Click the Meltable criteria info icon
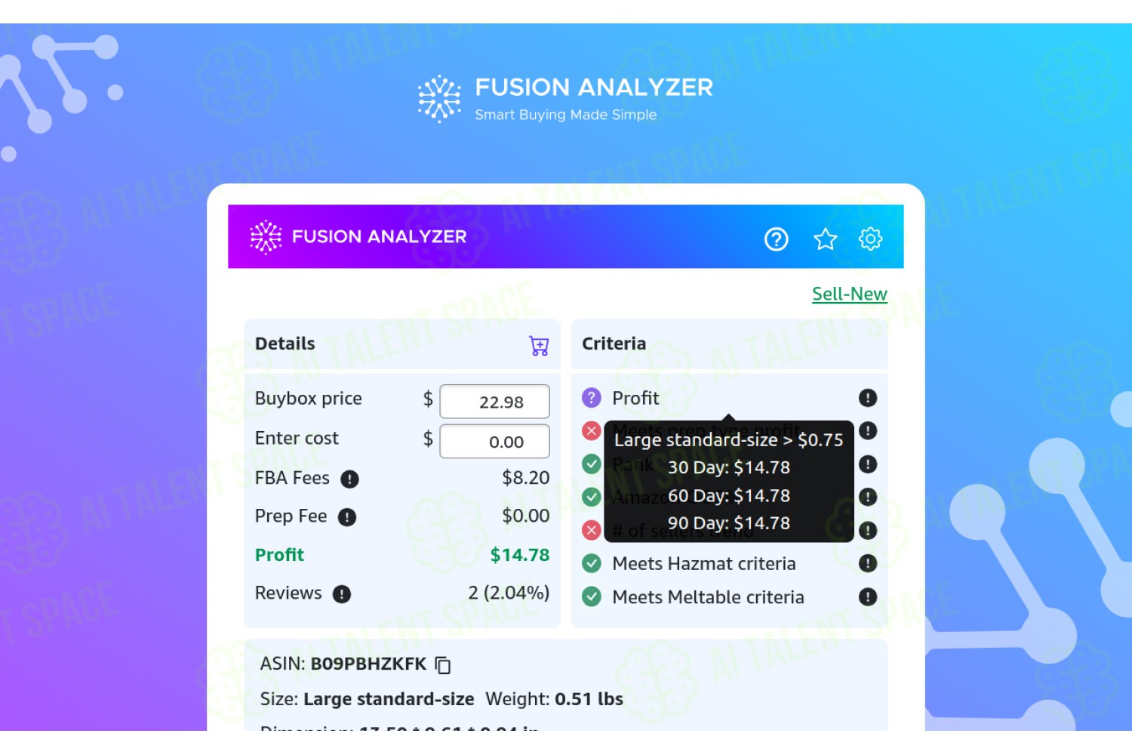This screenshot has width=1132, height=755. point(868,597)
